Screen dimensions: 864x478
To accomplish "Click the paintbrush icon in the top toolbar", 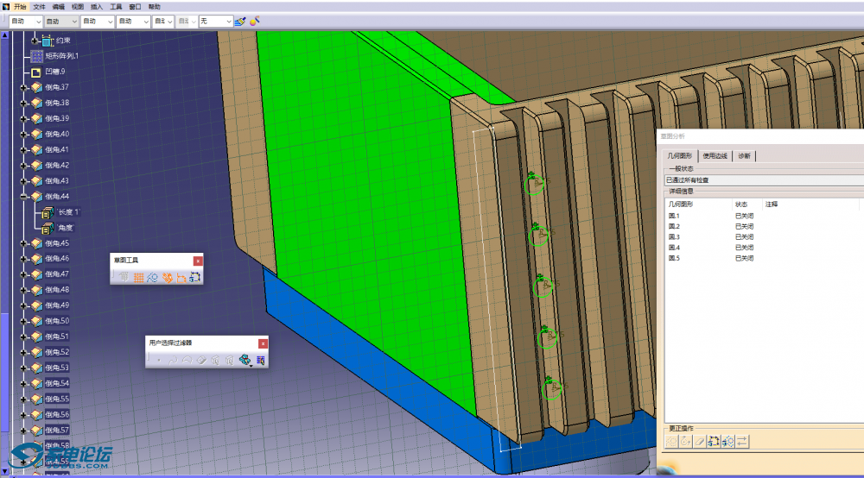I will (x=240, y=21).
